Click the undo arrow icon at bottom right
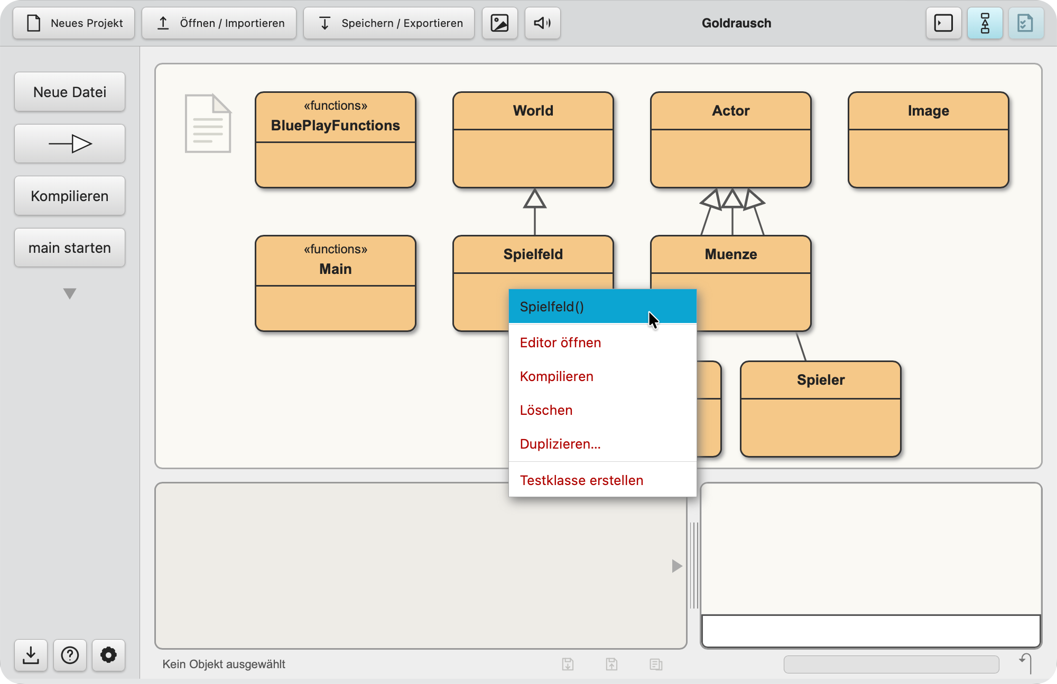This screenshot has width=1057, height=684. [x=1026, y=663]
